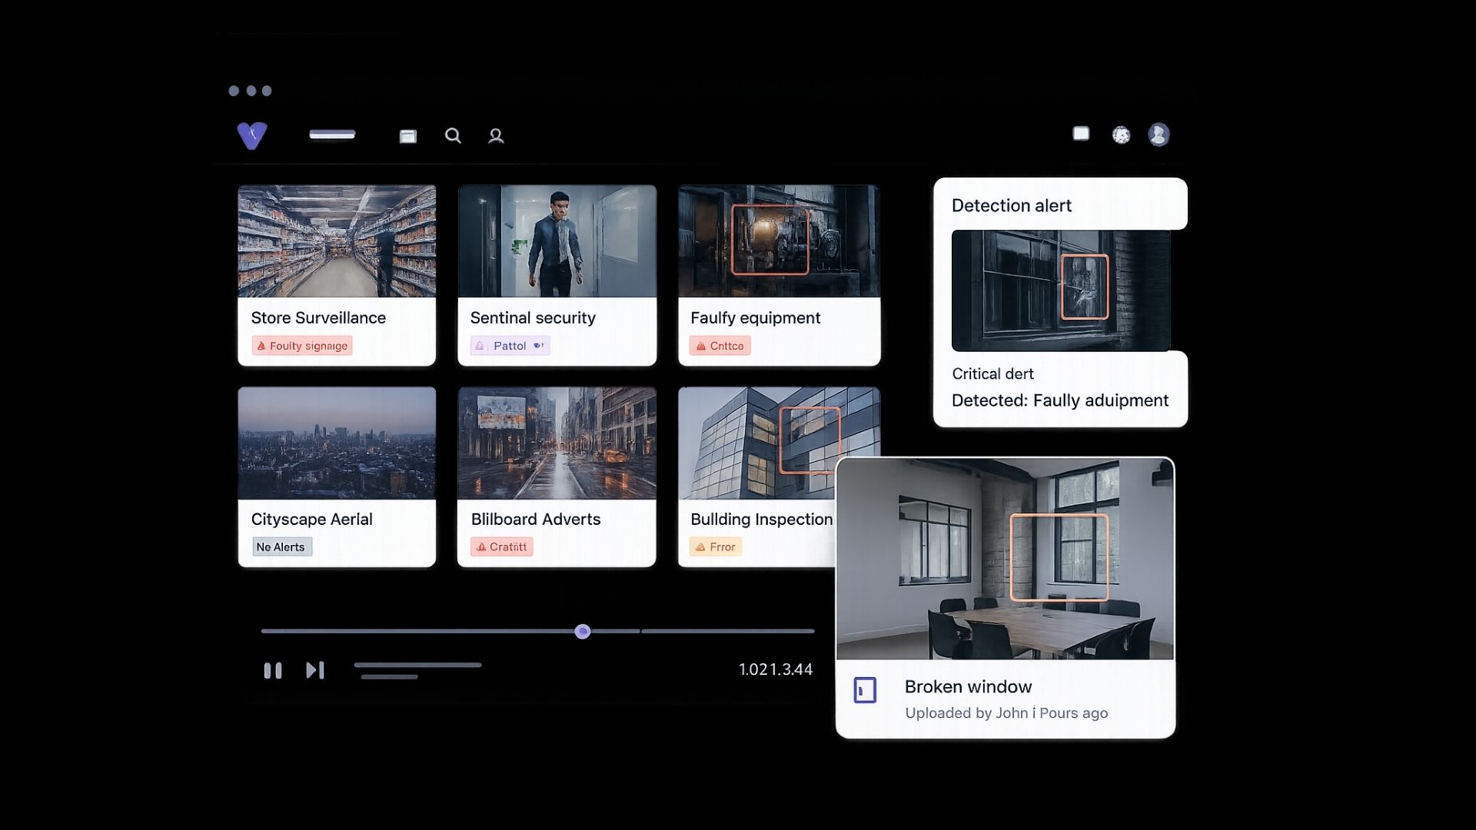Screen dimensions: 1476x830
Task: Click the document icon beside Broken window
Action: 865,689
